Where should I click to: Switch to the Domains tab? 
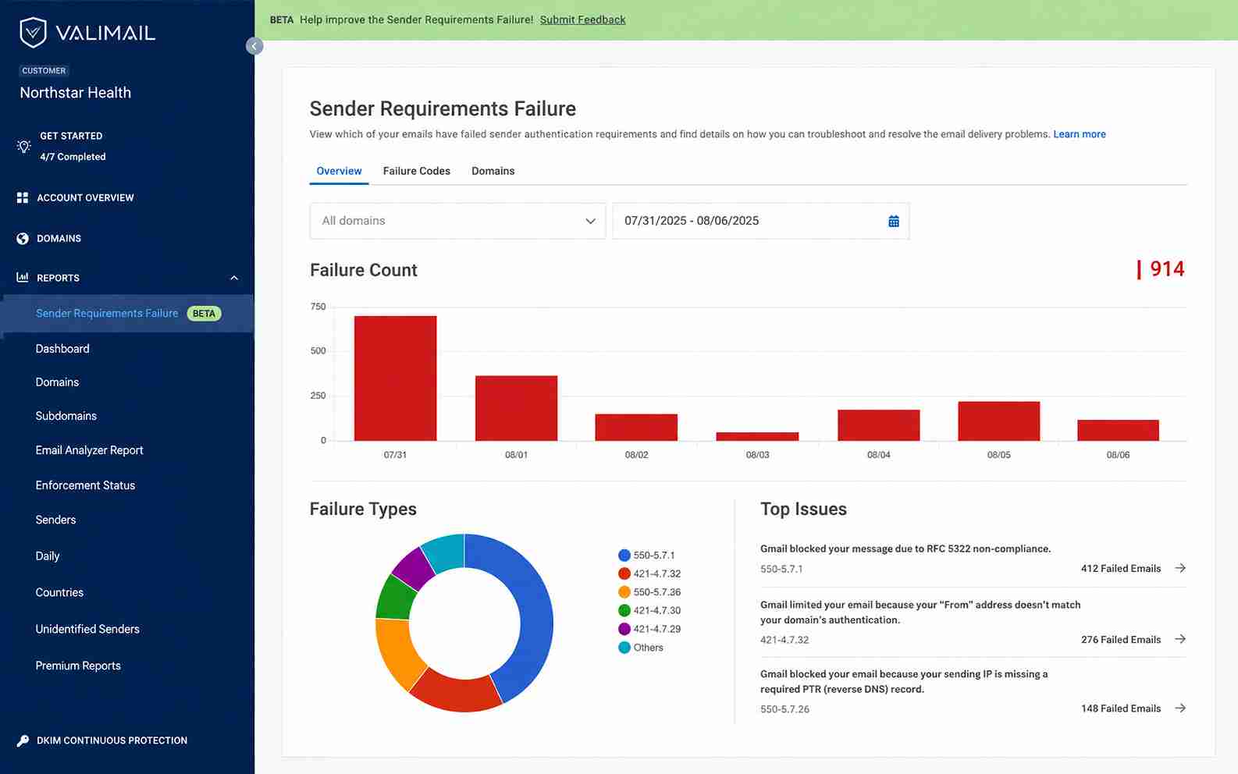pos(493,171)
